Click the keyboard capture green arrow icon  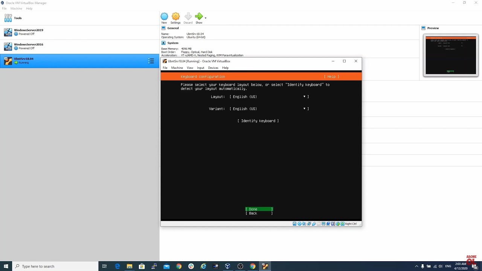(x=342, y=224)
